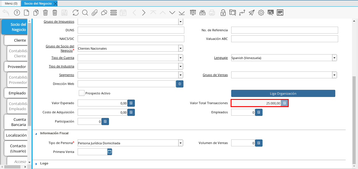358x169 pixels.
Task: Click into the DUNS text field
Action: tap(131, 30)
